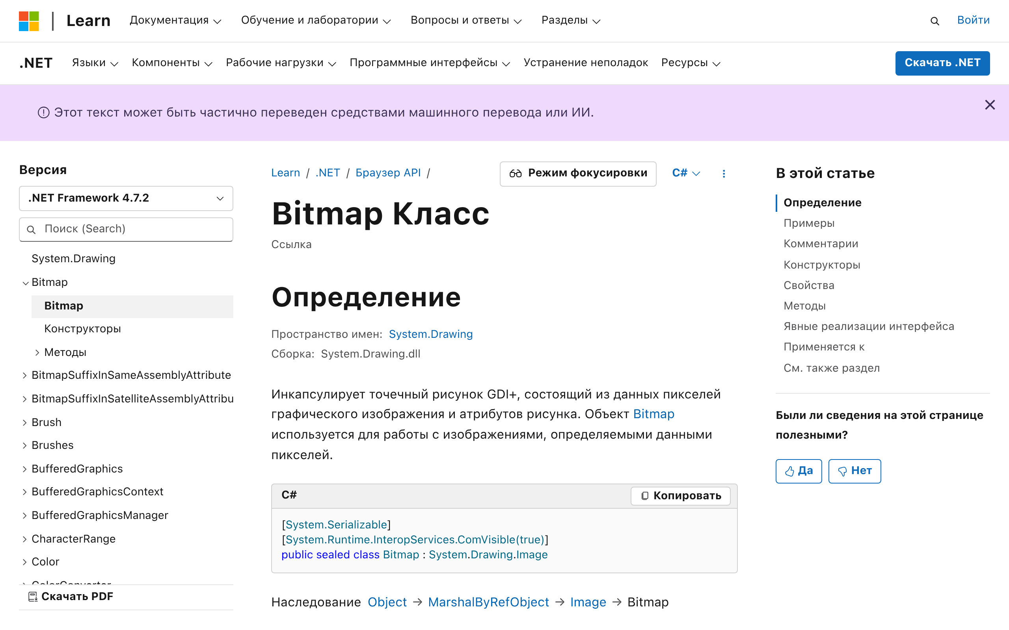Collapse the Bitmap tree node
The width and height of the screenshot is (1009, 630).
coord(25,283)
